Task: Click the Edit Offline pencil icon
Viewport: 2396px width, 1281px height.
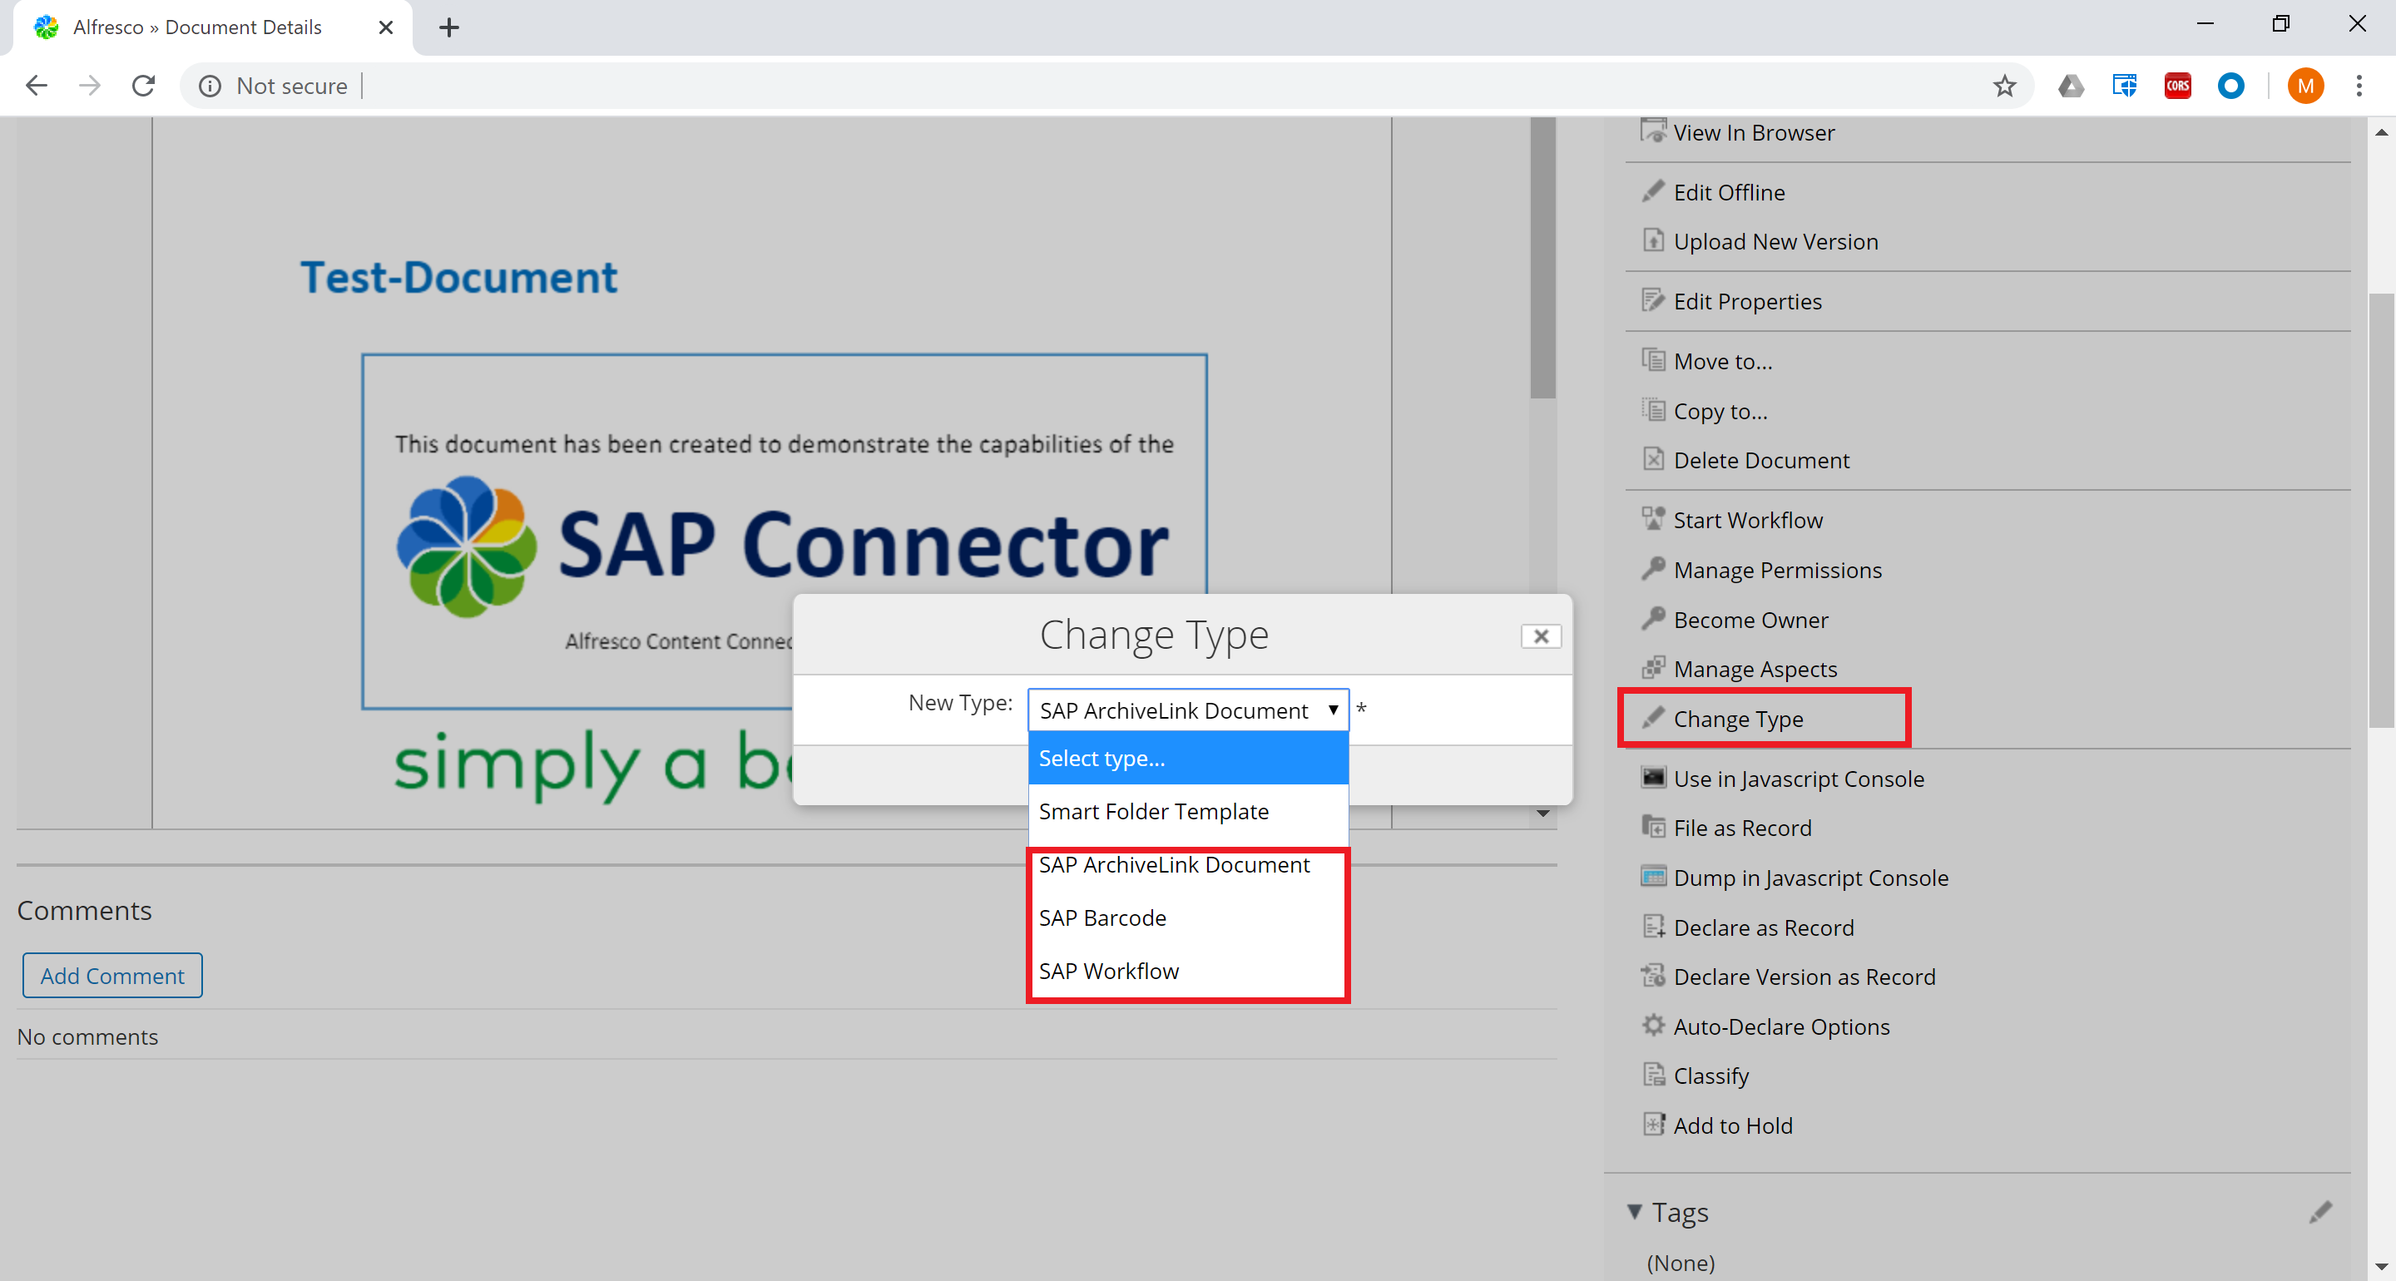Action: tap(1653, 190)
